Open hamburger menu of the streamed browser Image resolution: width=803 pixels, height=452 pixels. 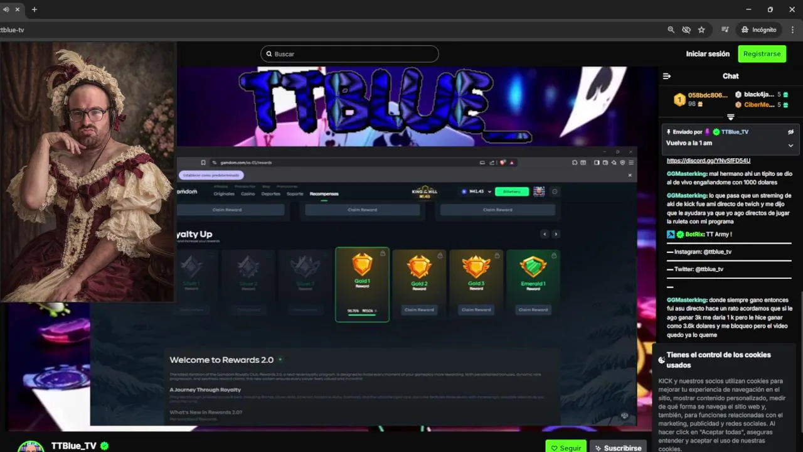[x=630, y=163]
